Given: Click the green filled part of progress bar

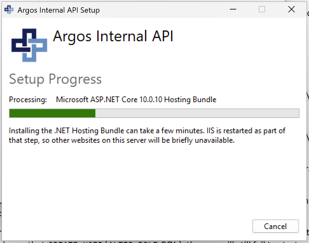Looking at the screenshot, I should coord(52,113).
